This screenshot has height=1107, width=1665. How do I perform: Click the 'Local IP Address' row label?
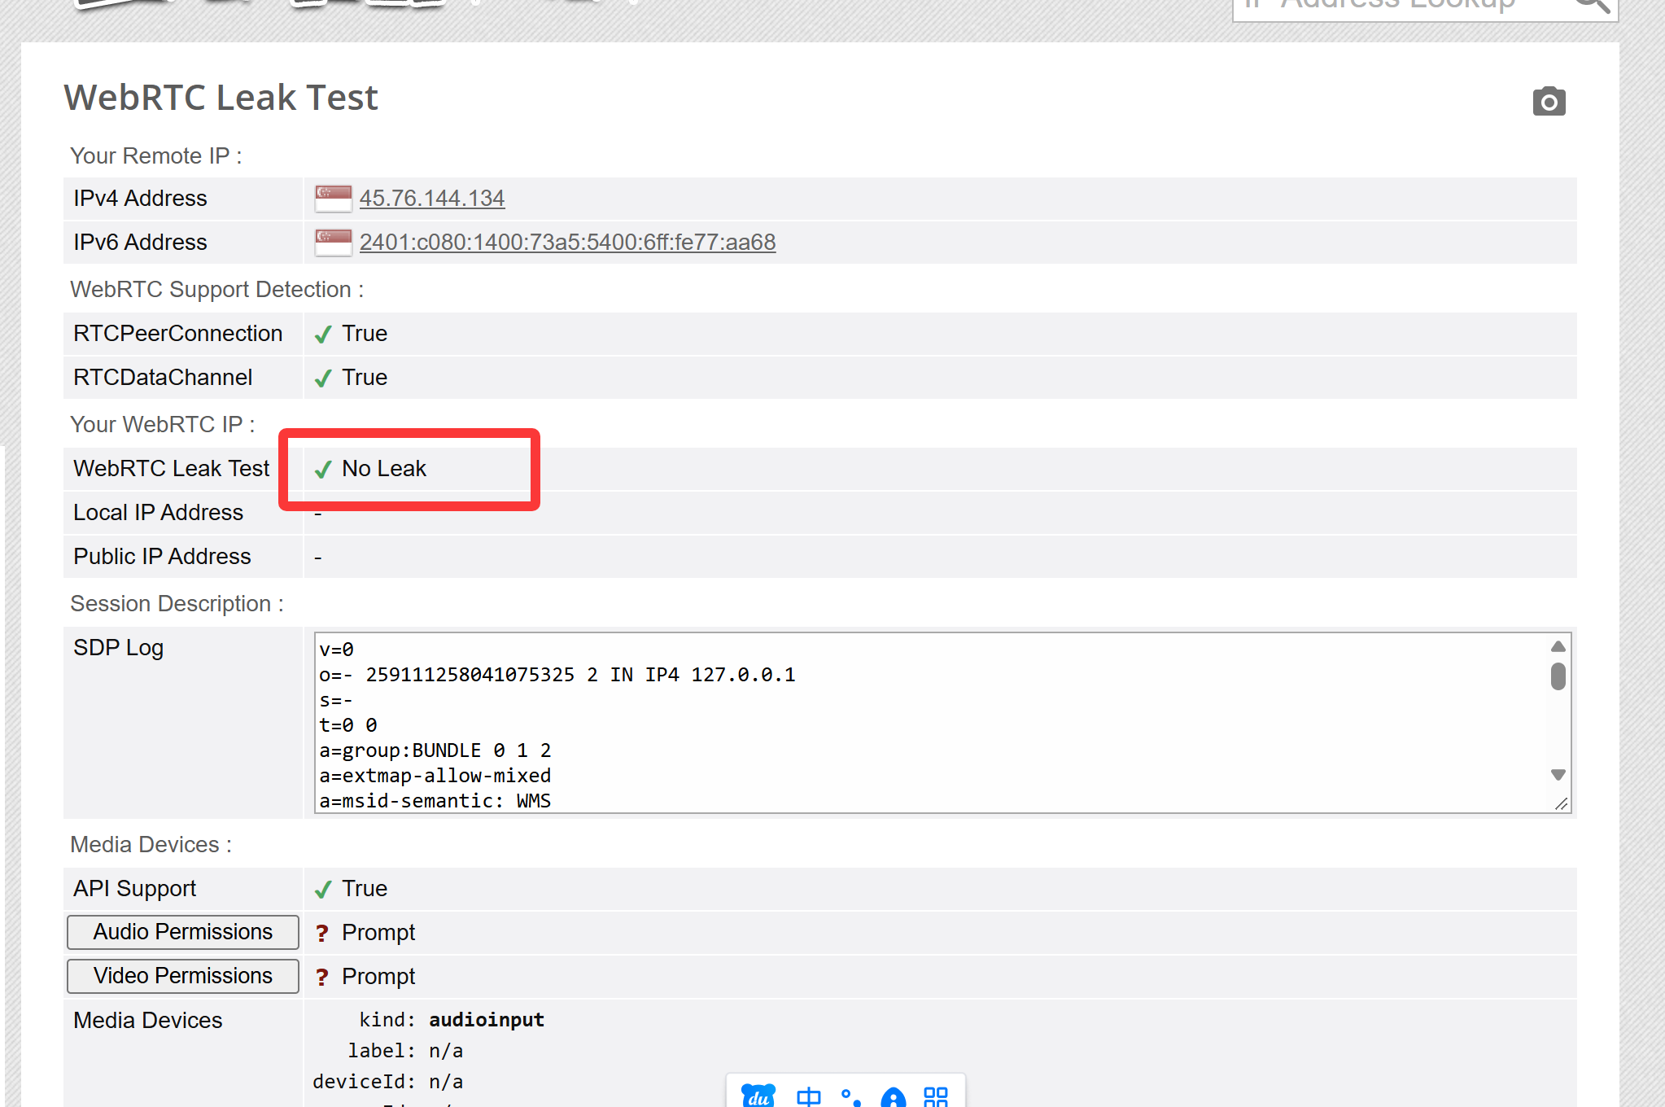[159, 512]
